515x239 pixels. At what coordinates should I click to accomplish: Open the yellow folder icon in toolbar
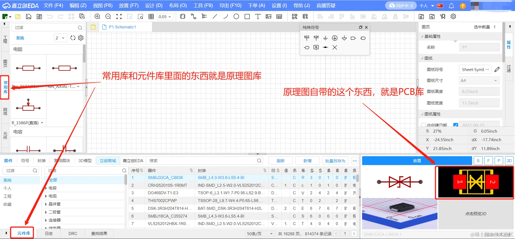click(18, 17)
